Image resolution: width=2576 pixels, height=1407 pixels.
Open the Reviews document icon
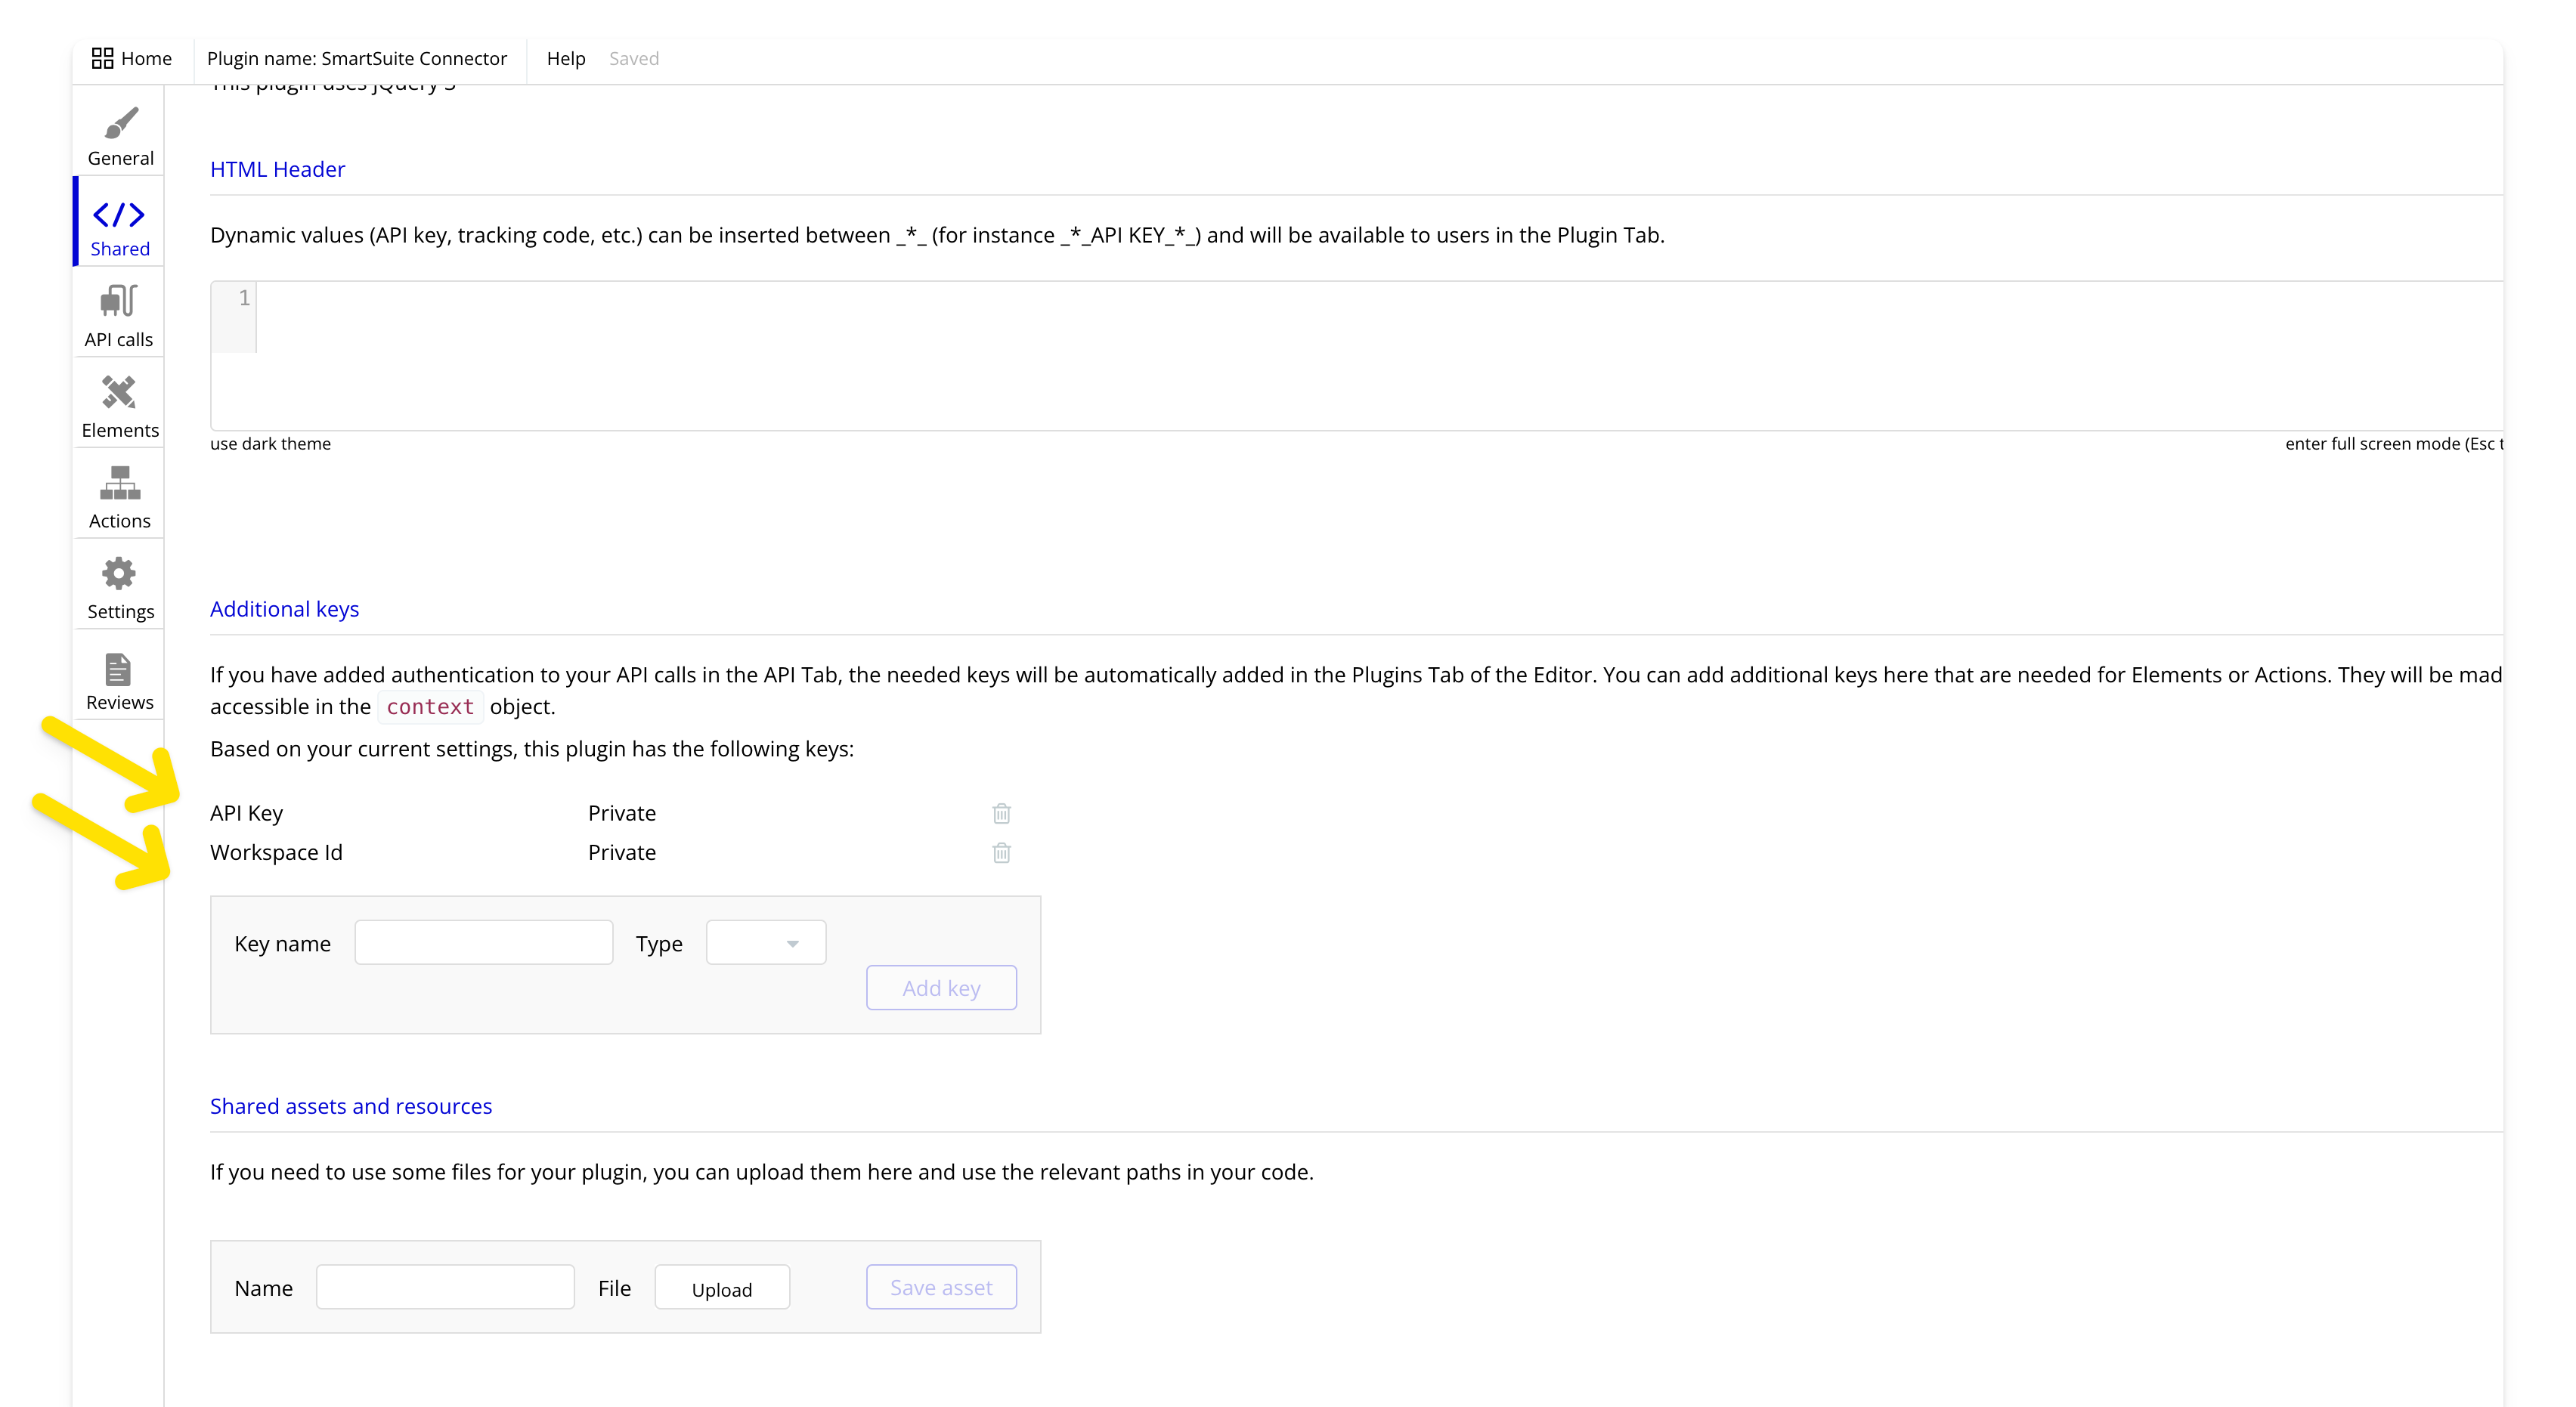click(119, 669)
